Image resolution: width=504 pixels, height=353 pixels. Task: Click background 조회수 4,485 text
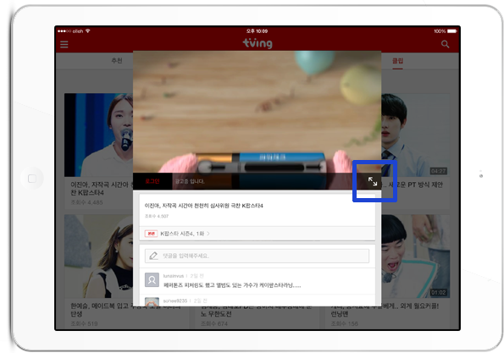click(86, 202)
